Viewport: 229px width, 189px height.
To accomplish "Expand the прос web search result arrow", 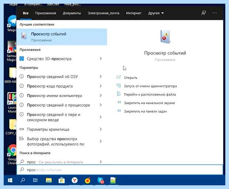I will point(100,162).
